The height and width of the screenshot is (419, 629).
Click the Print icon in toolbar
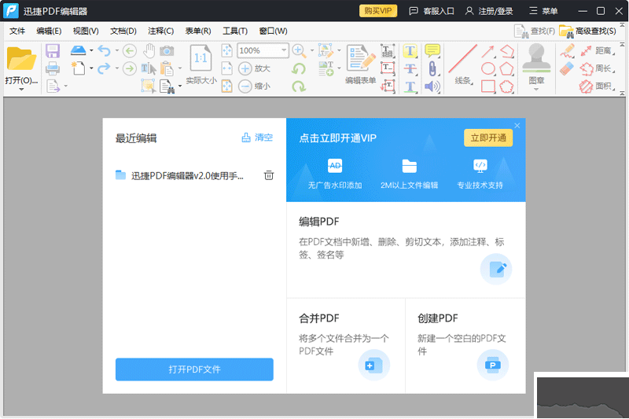click(x=53, y=69)
